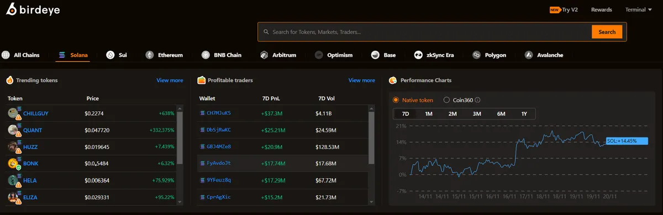
Task: Open View more for Trending tokens
Action: tap(170, 80)
